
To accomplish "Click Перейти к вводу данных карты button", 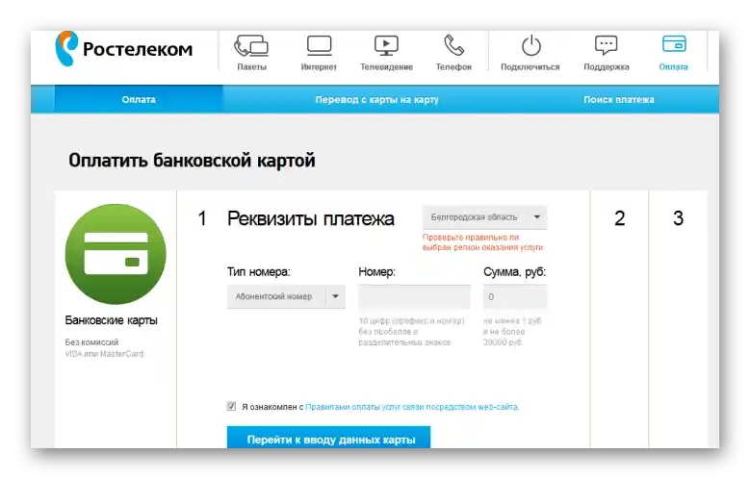I will [x=328, y=439].
